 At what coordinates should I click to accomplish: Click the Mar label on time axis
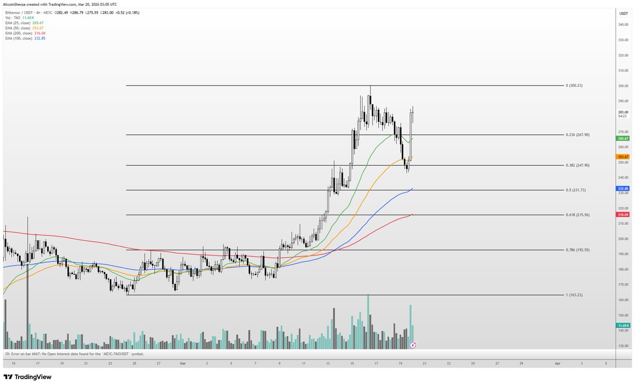click(183, 364)
